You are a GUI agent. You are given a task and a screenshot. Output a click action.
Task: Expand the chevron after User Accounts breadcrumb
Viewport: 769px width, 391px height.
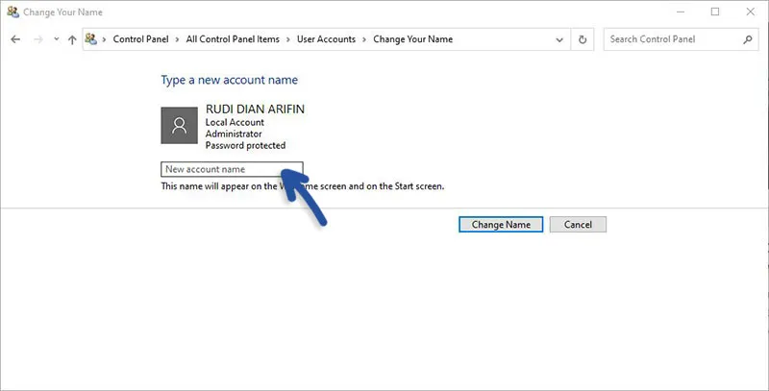tap(364, 39)
